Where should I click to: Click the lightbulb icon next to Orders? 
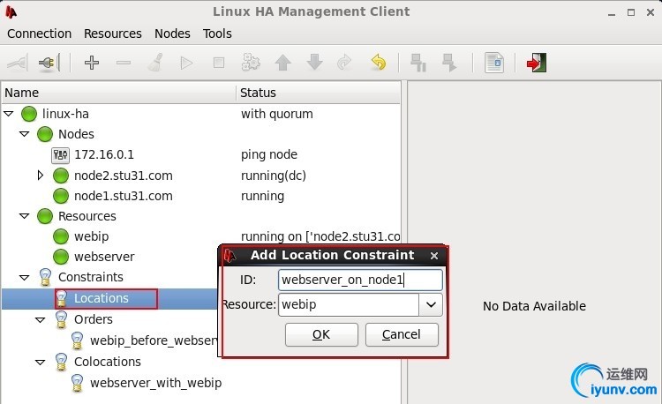click(61, 319)
